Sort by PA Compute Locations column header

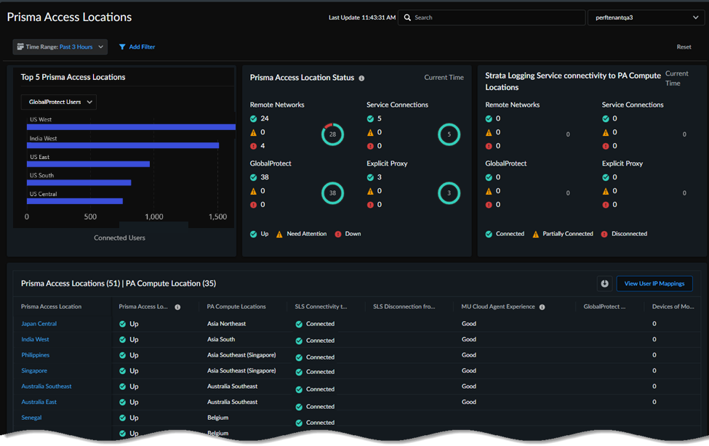pyautogui.click(x=236, y=307)
